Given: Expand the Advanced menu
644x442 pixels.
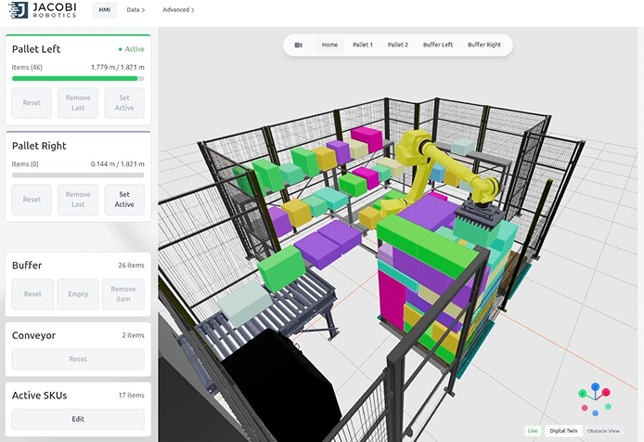Looking at the screenshot, I should 178,10.
